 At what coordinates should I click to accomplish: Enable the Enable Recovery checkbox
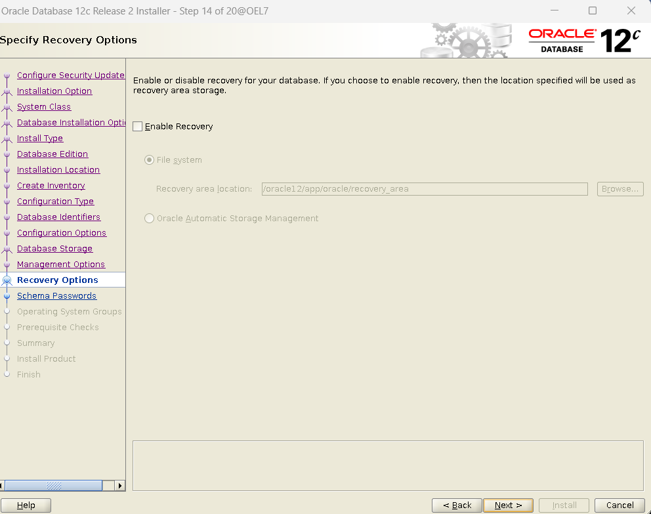[137, 126]
